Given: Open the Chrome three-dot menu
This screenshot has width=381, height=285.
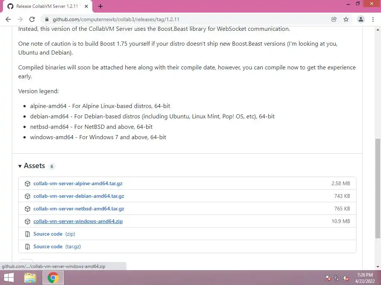Looking at the screenshot, I should pyautogui.click(x=373, y=19).
